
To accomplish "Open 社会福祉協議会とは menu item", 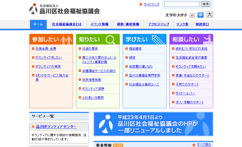I will 67,24.
